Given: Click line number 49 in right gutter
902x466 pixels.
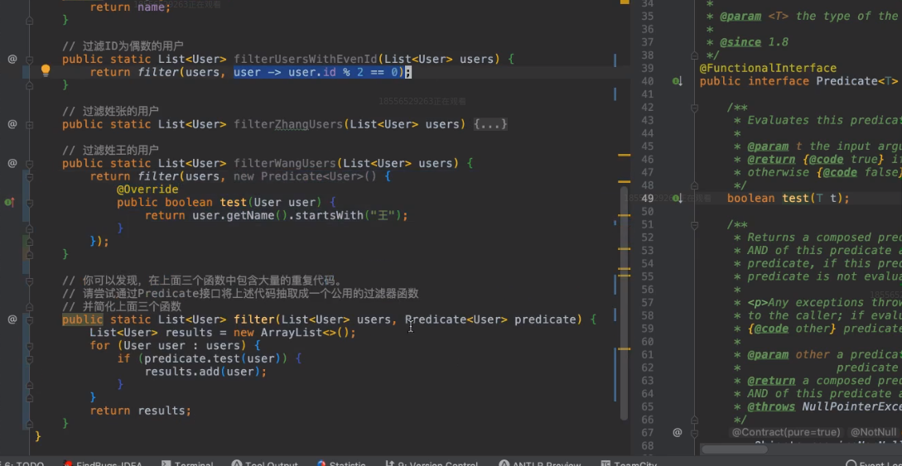Looking at the screenshot, I should point(647,199).
